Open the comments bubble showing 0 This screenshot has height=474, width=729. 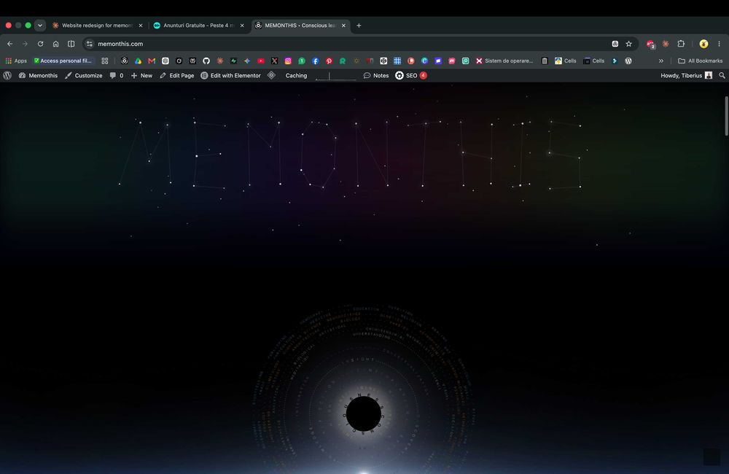116,75
